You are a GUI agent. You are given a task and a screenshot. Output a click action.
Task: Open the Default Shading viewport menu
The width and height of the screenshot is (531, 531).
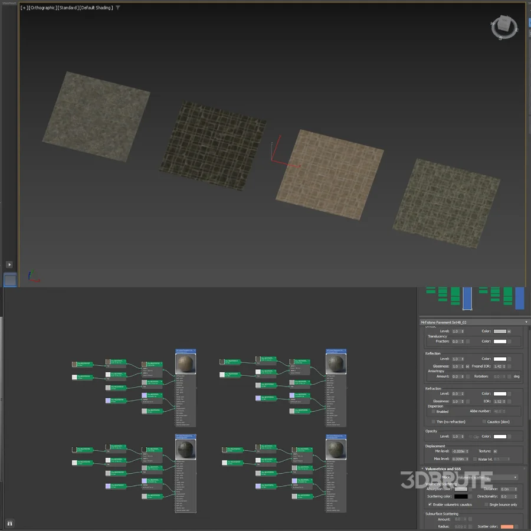[96, 8]
